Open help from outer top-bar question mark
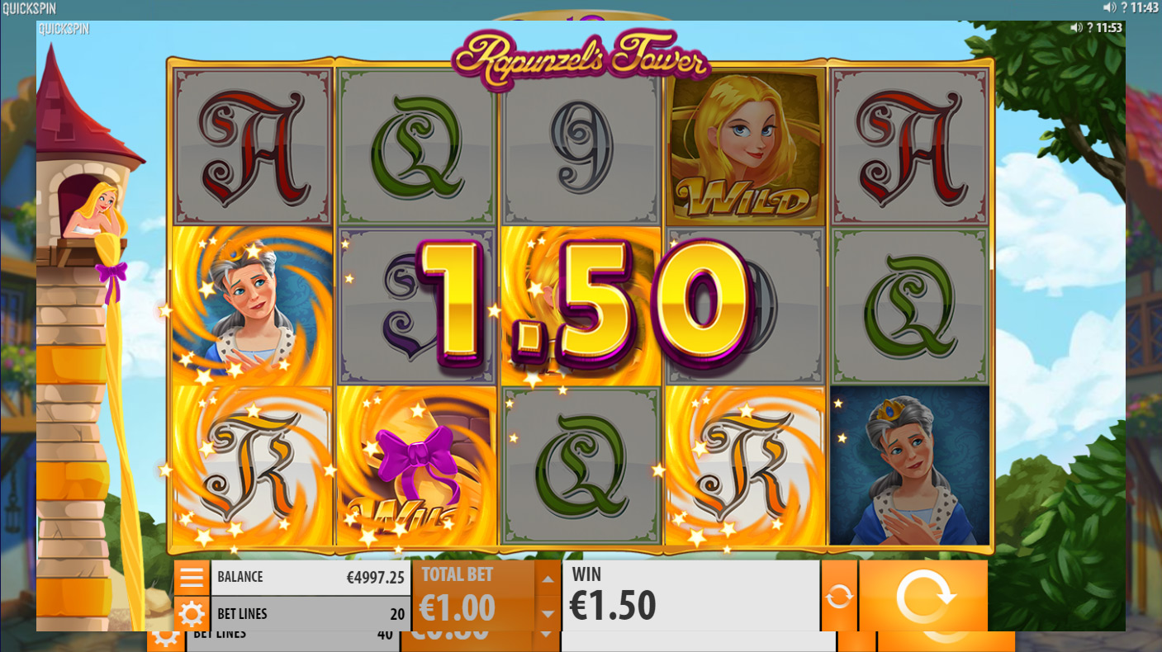 click(1125, 7)
